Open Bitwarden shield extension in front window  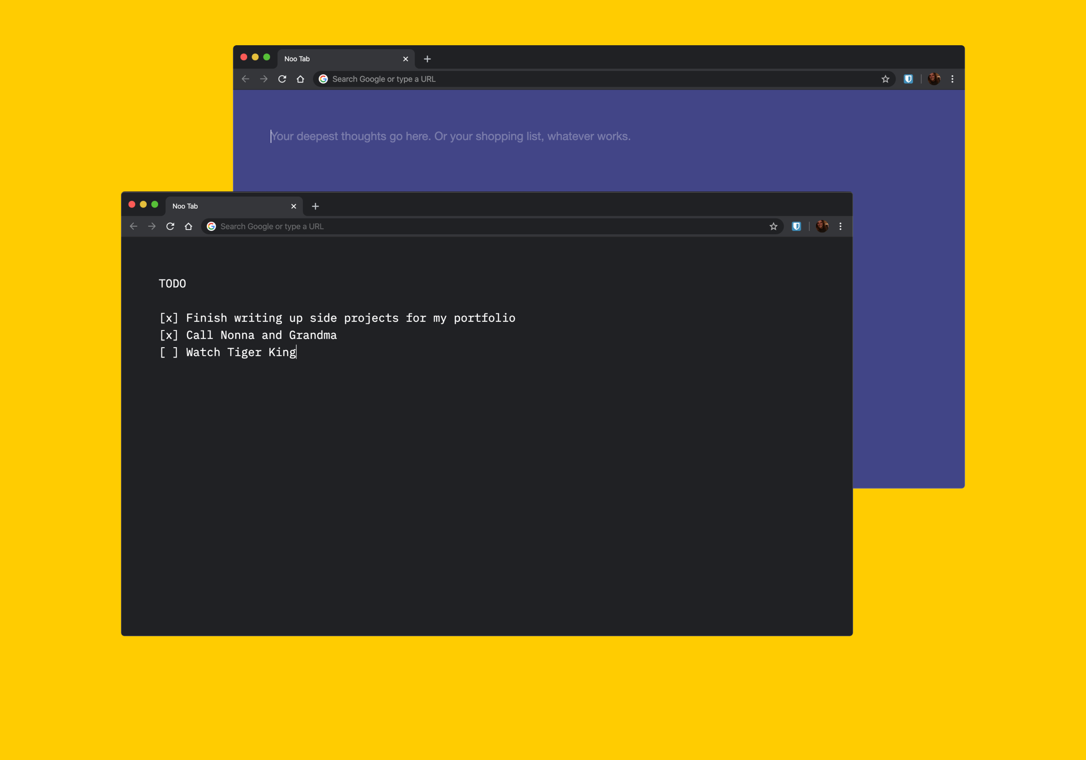[796, 226]
